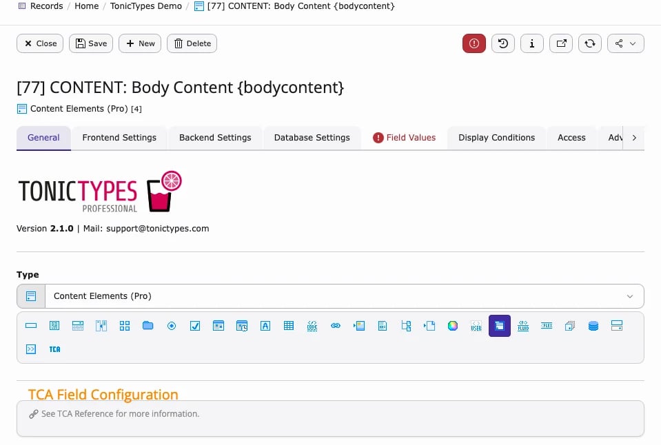Close the record editor
The width and height of the screenshot is (661, 445).
[x=40, y=43]
